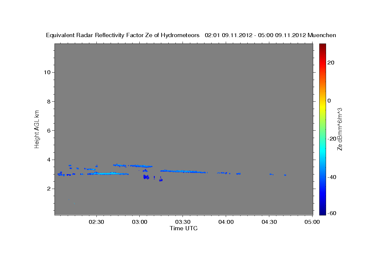Click the colorbar label '-40'
This screenshot has width=387, height=258.
tap(332, 177)
